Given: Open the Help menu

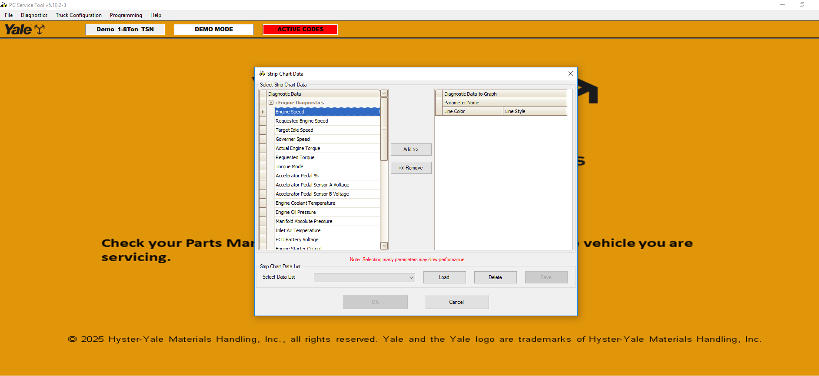Looking at the screenshot, I should tap(156, 15).
